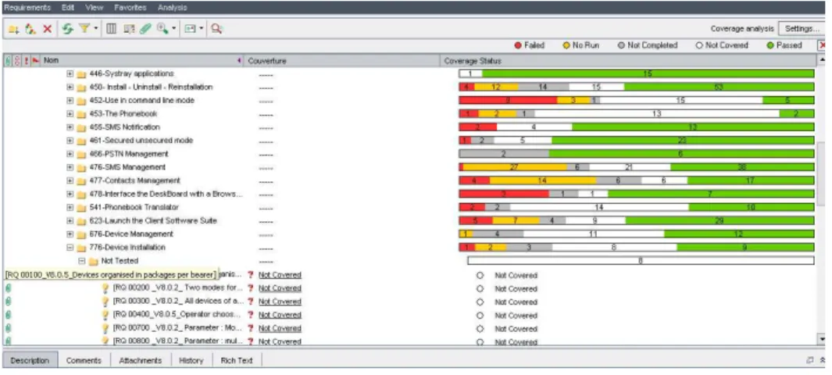Click the red flag column header icon
The height and width of the screenshot is (375, 832).
click(36, 61)
